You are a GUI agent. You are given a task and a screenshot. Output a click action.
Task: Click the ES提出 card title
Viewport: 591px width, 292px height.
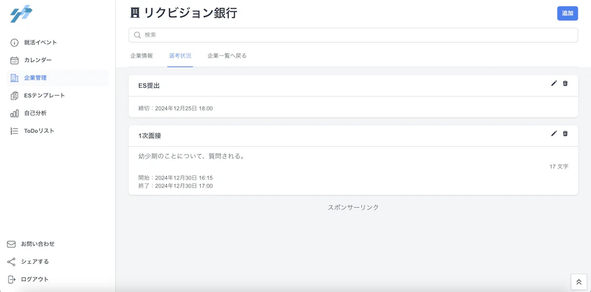(149, 86)
